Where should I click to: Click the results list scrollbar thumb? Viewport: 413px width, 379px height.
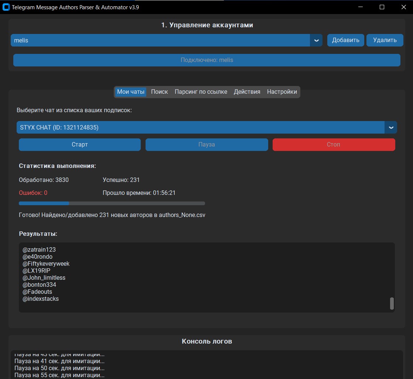392,303
